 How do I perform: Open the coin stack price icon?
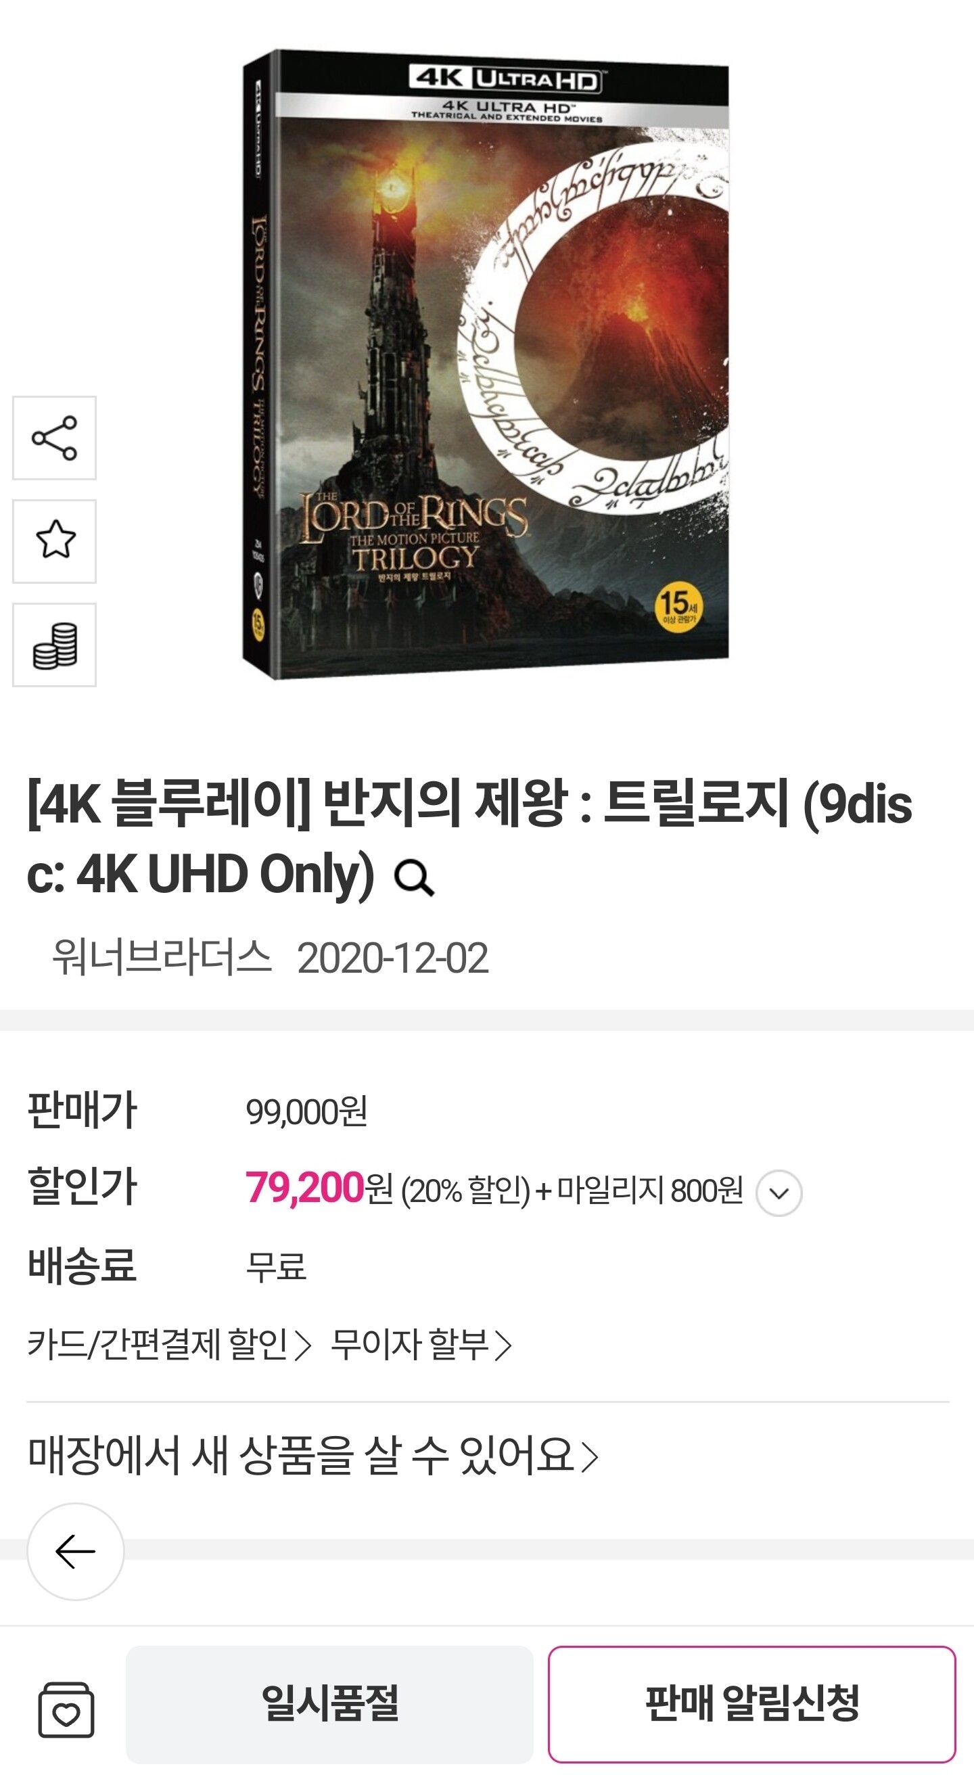[55, 645]
